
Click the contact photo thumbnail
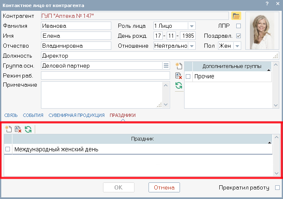(262, 31)
